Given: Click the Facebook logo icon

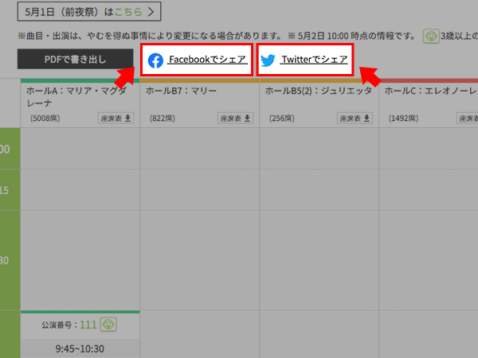Looking at the screenshot, I should pyautogui.click(x=156, y=60).
